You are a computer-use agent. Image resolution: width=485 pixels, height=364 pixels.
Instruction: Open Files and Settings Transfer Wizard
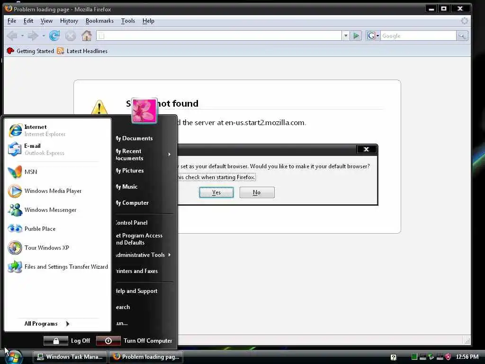(57, 267)
